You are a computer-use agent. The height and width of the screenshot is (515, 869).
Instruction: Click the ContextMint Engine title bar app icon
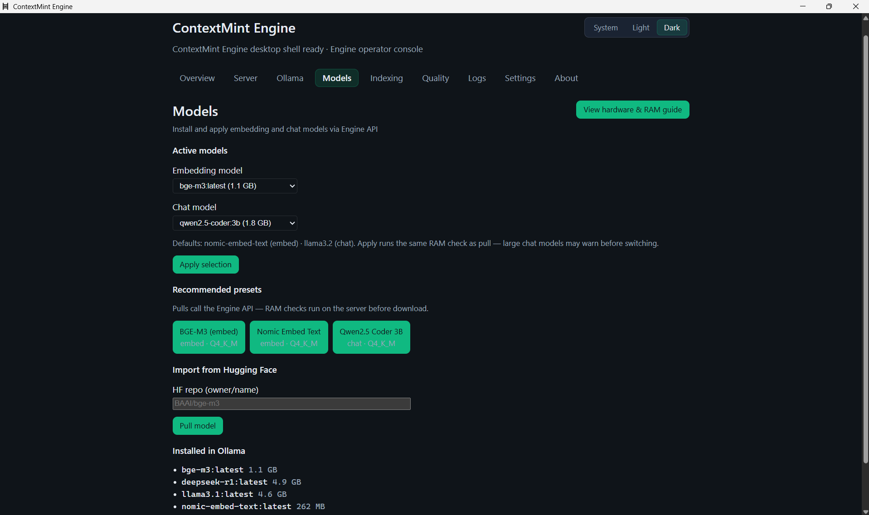click(5, 6)
